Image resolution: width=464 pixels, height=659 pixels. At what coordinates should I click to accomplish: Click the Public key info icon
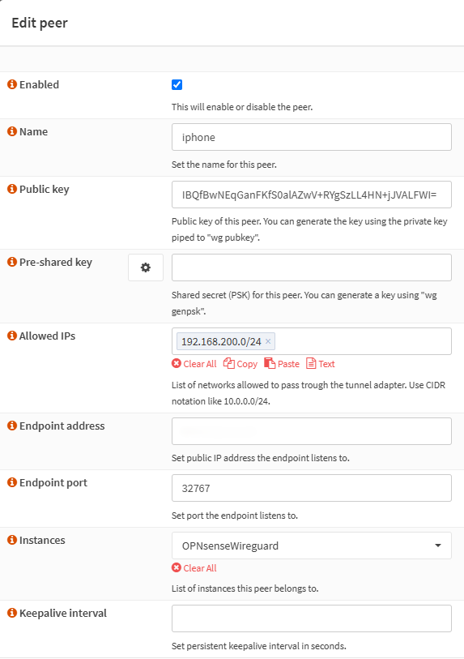(12, 189)
